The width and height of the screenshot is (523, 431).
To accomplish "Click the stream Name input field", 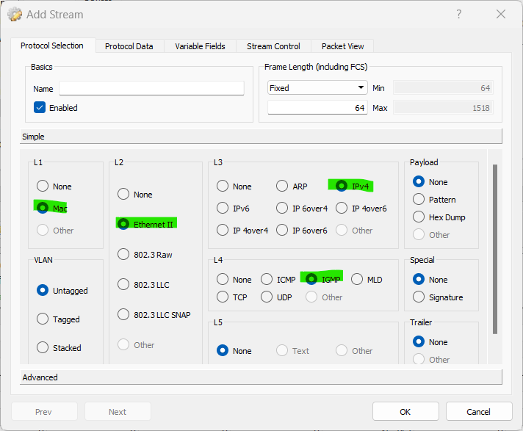I will (152, 88).
